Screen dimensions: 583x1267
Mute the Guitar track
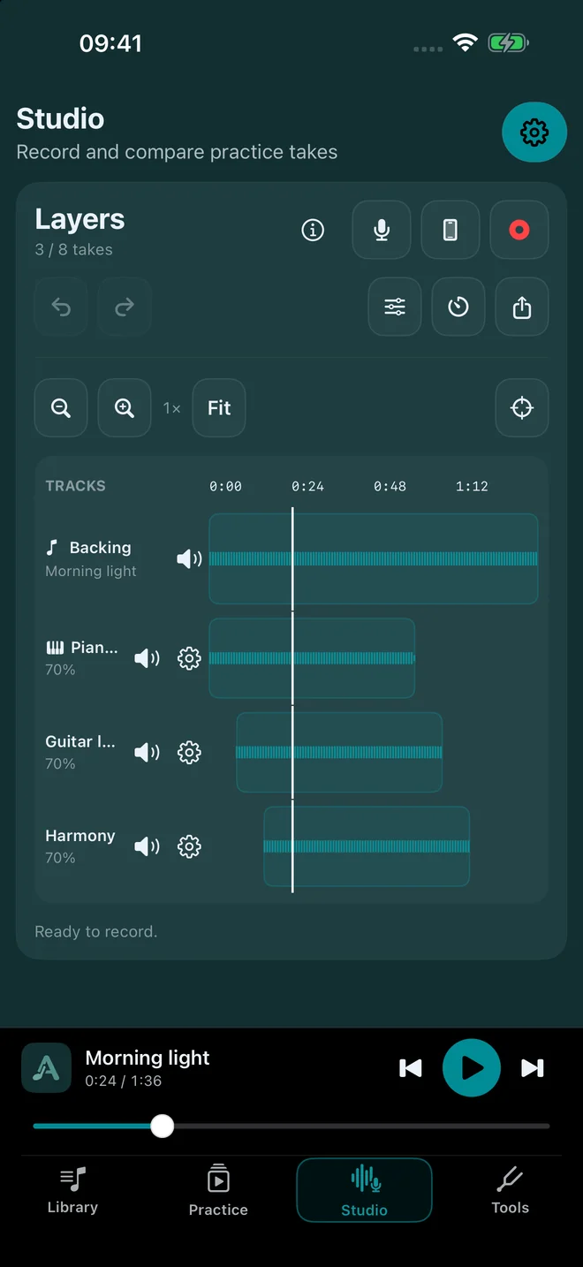[x=147, y=752]
